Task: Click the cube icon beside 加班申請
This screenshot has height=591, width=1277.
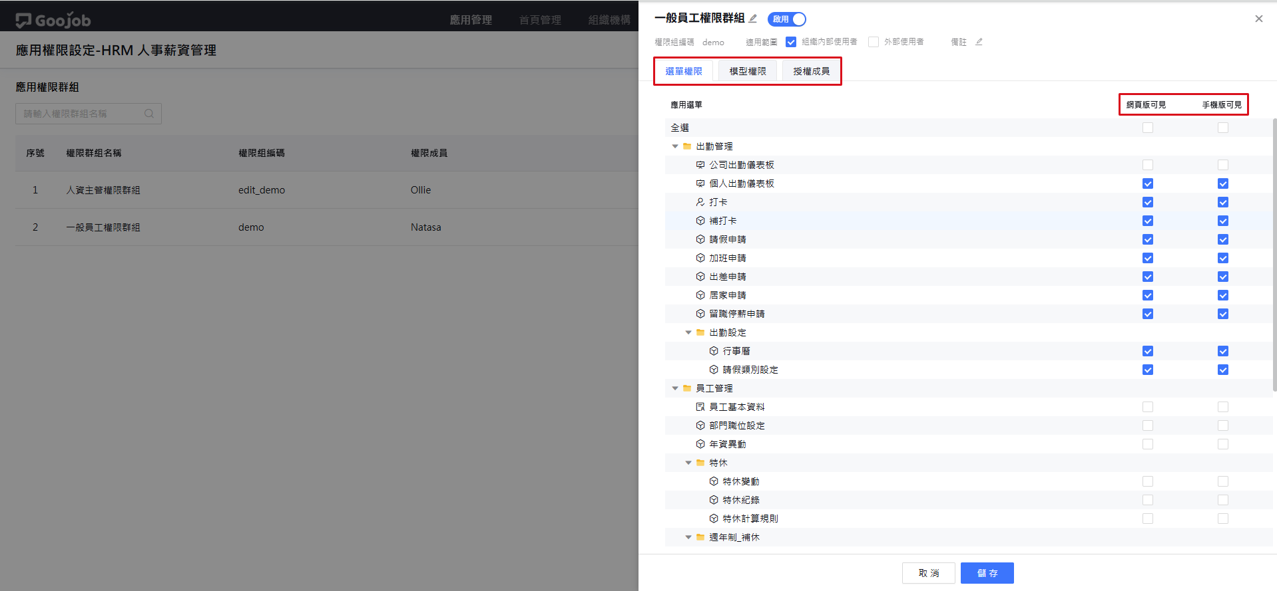Action: tap(700, 258)
